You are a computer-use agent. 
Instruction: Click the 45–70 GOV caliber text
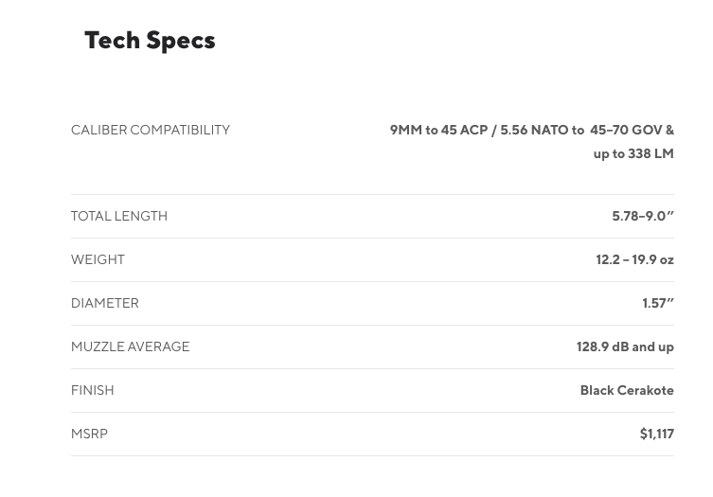pyautogui.click(x=625, y=130)
